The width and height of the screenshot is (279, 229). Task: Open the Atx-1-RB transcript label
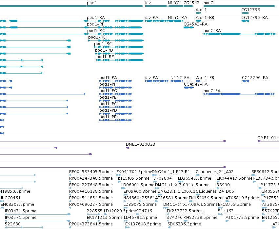pos(205,18)
